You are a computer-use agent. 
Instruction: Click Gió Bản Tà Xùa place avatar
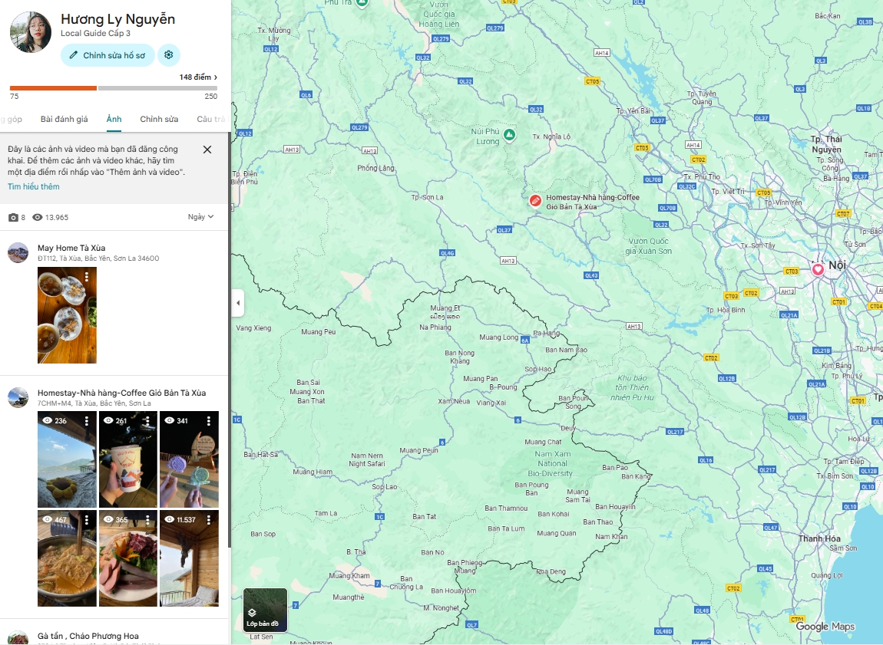point(18,397)
